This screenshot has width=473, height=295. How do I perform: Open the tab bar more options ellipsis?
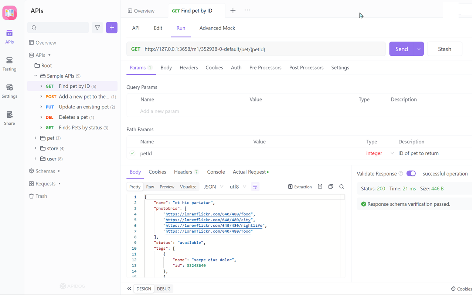[247, 10]
